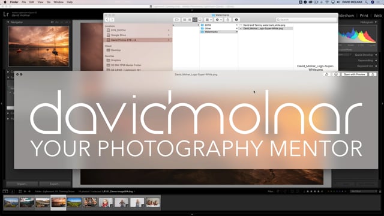
Task: Switch to Lightroom Web module
Action: coord(377,16)
